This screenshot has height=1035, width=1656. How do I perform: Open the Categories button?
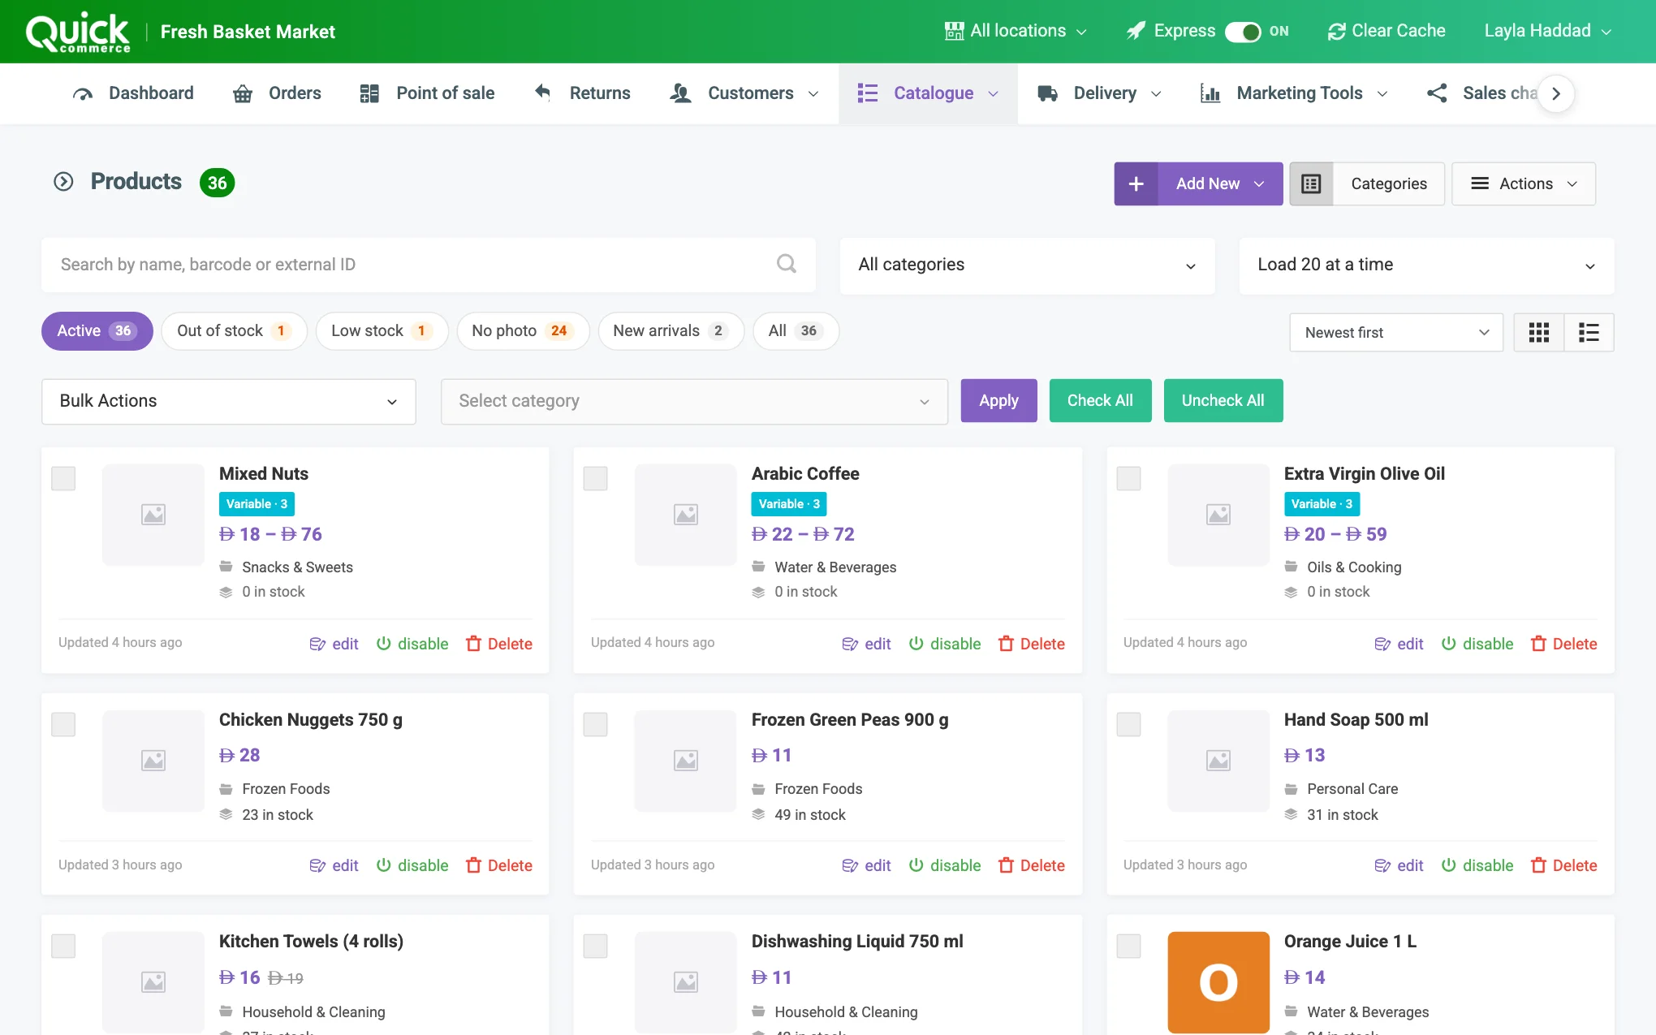[x=1388, y=183]
